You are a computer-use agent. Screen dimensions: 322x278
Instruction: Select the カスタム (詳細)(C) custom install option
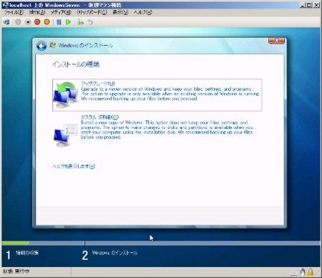157,130
